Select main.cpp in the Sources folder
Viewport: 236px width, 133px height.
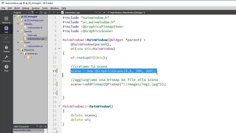[x=32, y=35]
